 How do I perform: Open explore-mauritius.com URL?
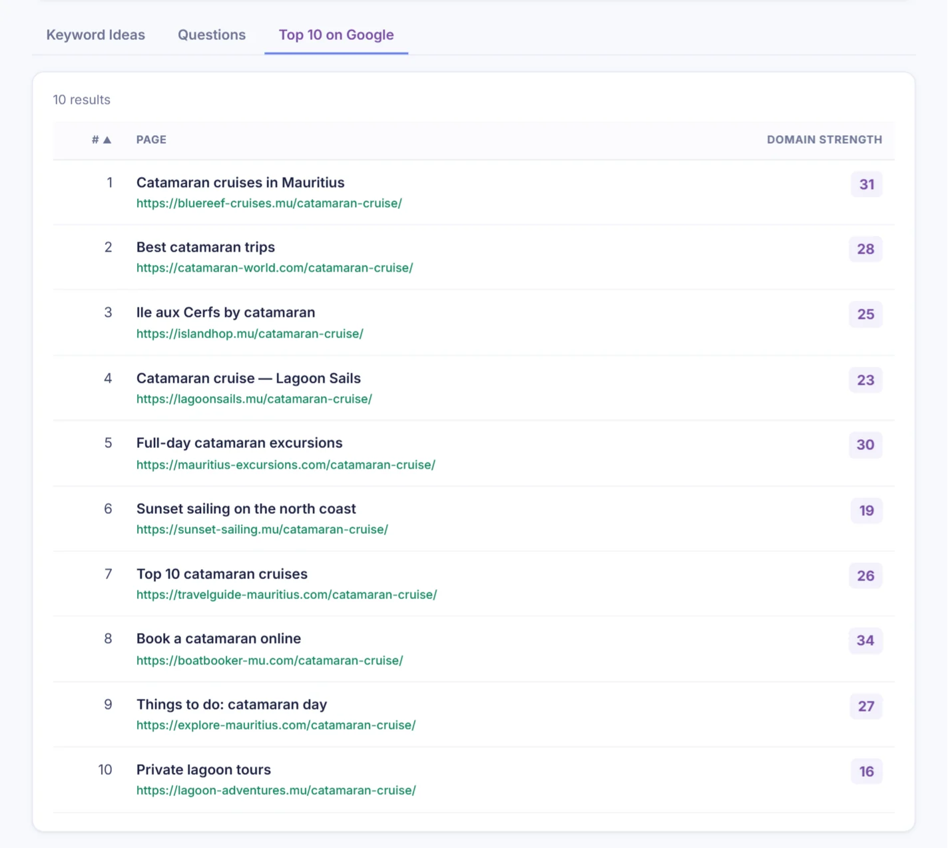[276, 725]
